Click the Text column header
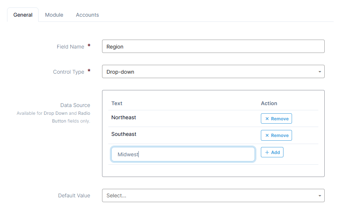 click(117, 103)
